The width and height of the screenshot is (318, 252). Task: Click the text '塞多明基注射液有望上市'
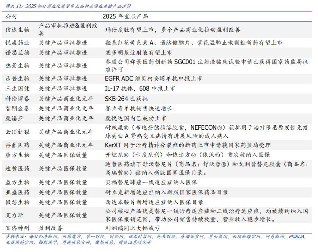pyautogui.click(x=139, y=53)
